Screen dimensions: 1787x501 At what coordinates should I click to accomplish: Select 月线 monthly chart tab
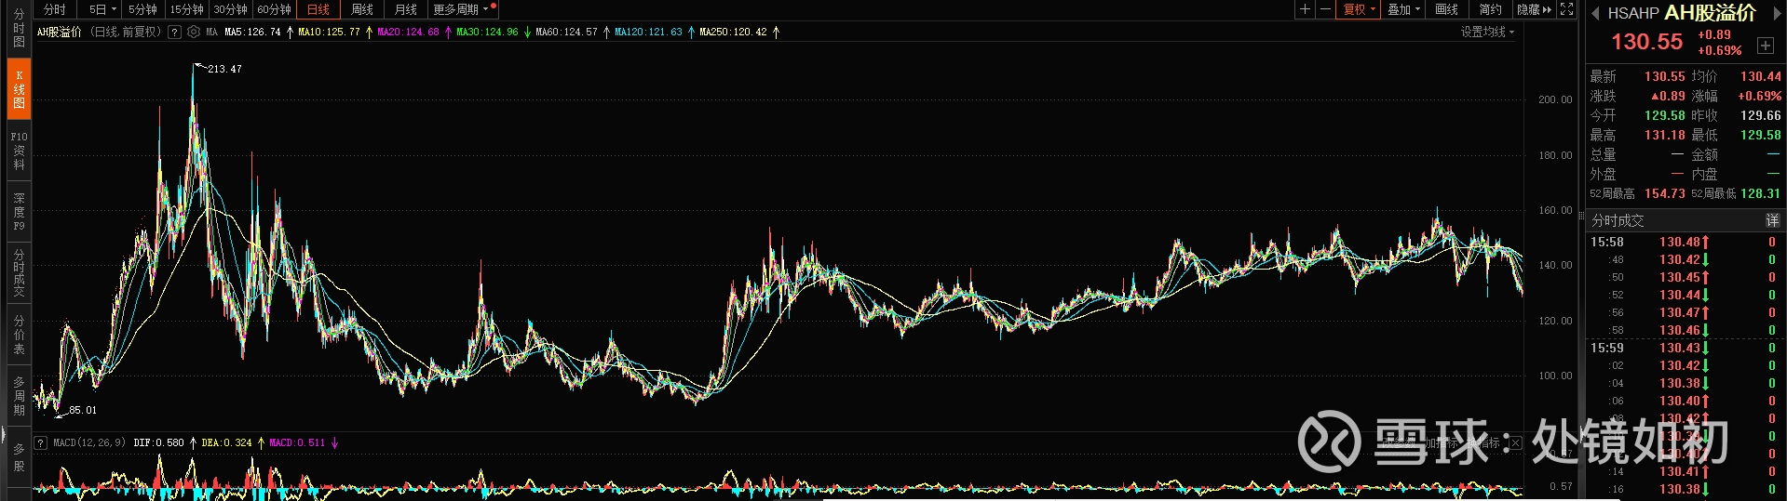point(406,9)
